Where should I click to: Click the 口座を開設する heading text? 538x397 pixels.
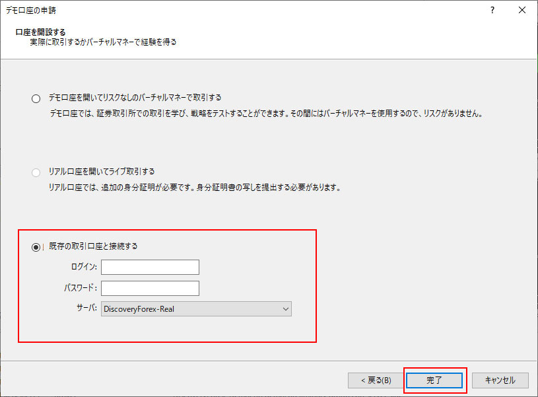[40, 32]
